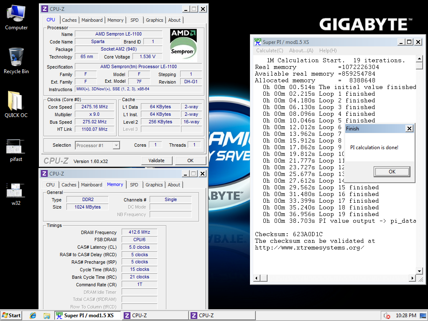Click the Z icon in lower CPU-Z window title

coord(44,173)
